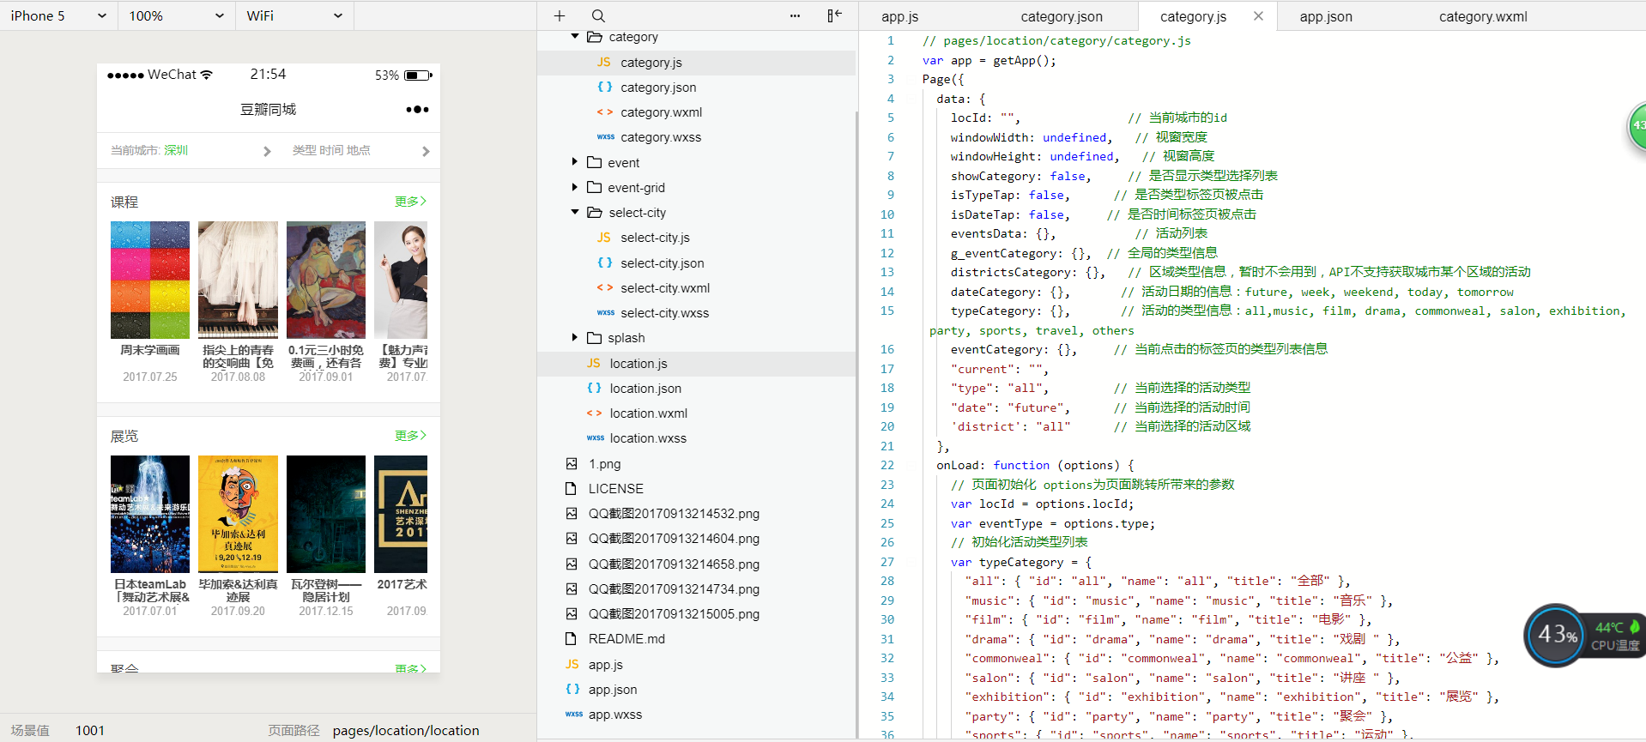Open the 周末学画画 course thumbnail
The image size is (1646, 742).
coord(150,280)
